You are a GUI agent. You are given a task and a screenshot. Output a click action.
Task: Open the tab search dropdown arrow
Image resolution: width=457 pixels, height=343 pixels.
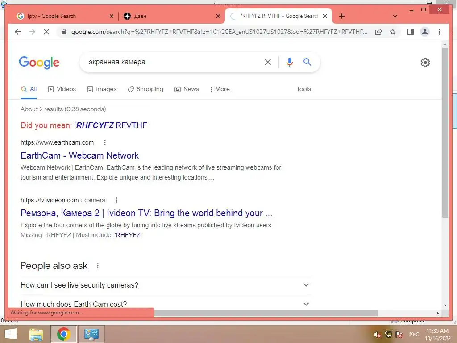395,16
